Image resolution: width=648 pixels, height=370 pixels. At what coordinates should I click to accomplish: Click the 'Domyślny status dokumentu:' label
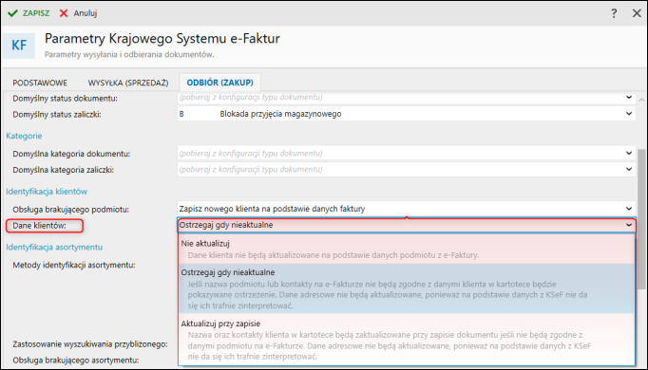click(x=65, y=99)
